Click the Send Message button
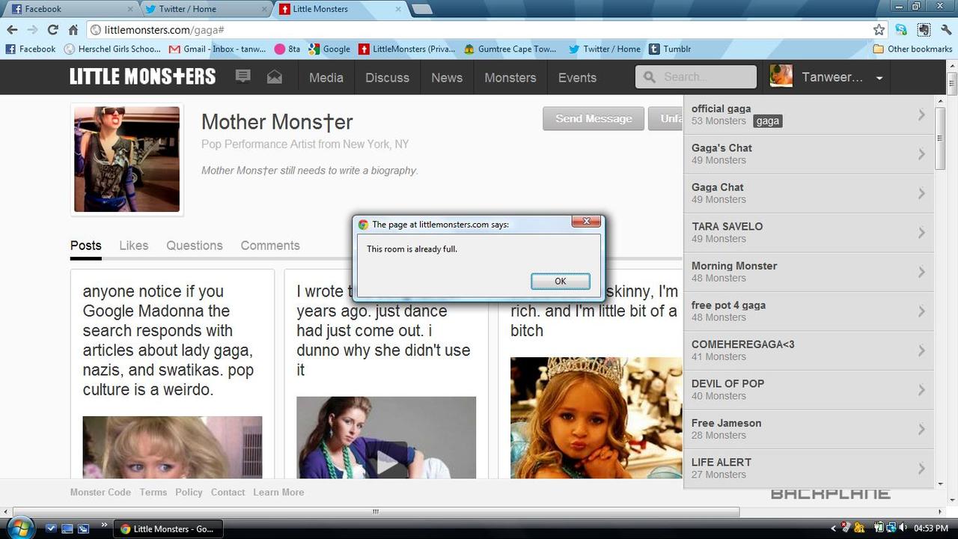 (x=594, y=118)
